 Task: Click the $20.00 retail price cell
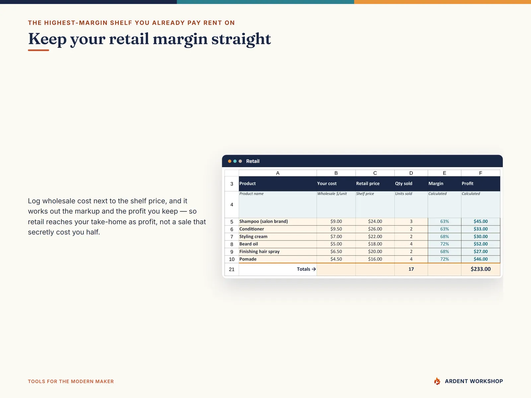(375, 252)
